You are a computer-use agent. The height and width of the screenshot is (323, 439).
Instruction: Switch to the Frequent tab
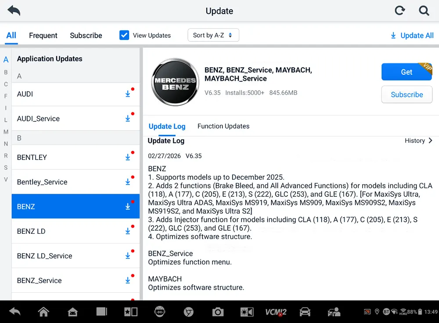coord(43,35)
